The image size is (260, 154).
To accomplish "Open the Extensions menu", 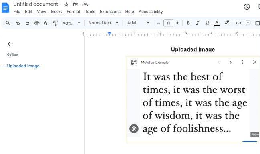I will point(110,12).
